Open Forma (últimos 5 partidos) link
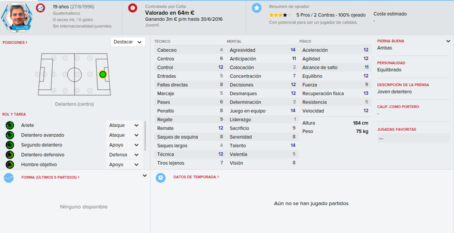 tap(51, 177)
